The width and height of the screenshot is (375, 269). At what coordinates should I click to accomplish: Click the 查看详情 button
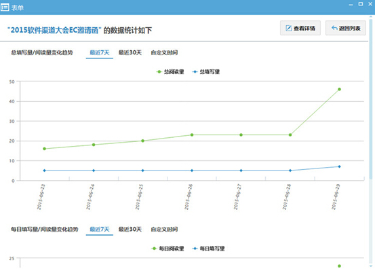tap(300, 29)
